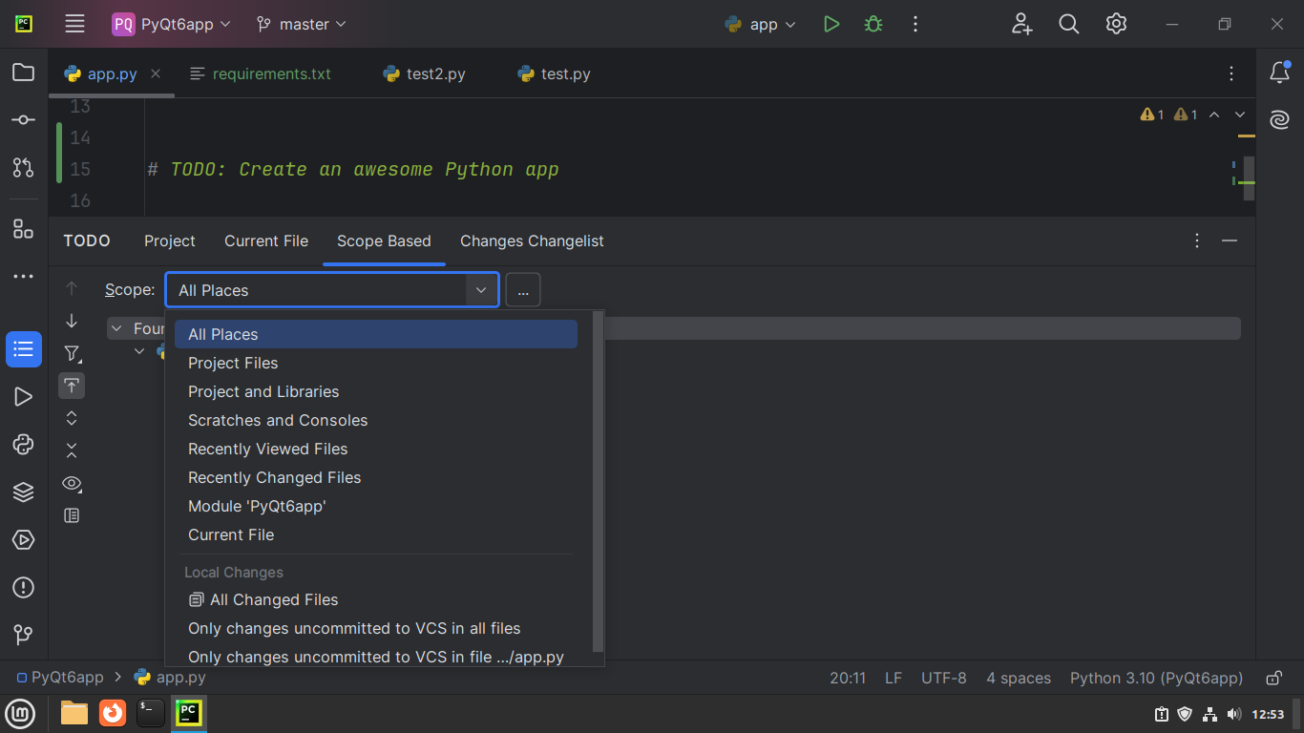Open Code With Me icon

pos(1022,24)
